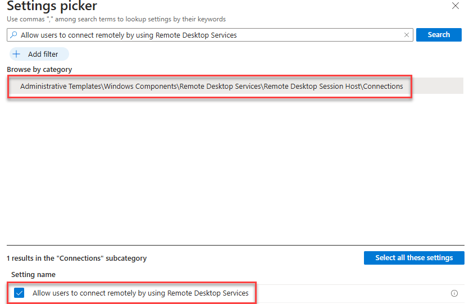This screenshot has height=304, width=469.
Task: Click Select all these settings button
Action: (414, 258)
